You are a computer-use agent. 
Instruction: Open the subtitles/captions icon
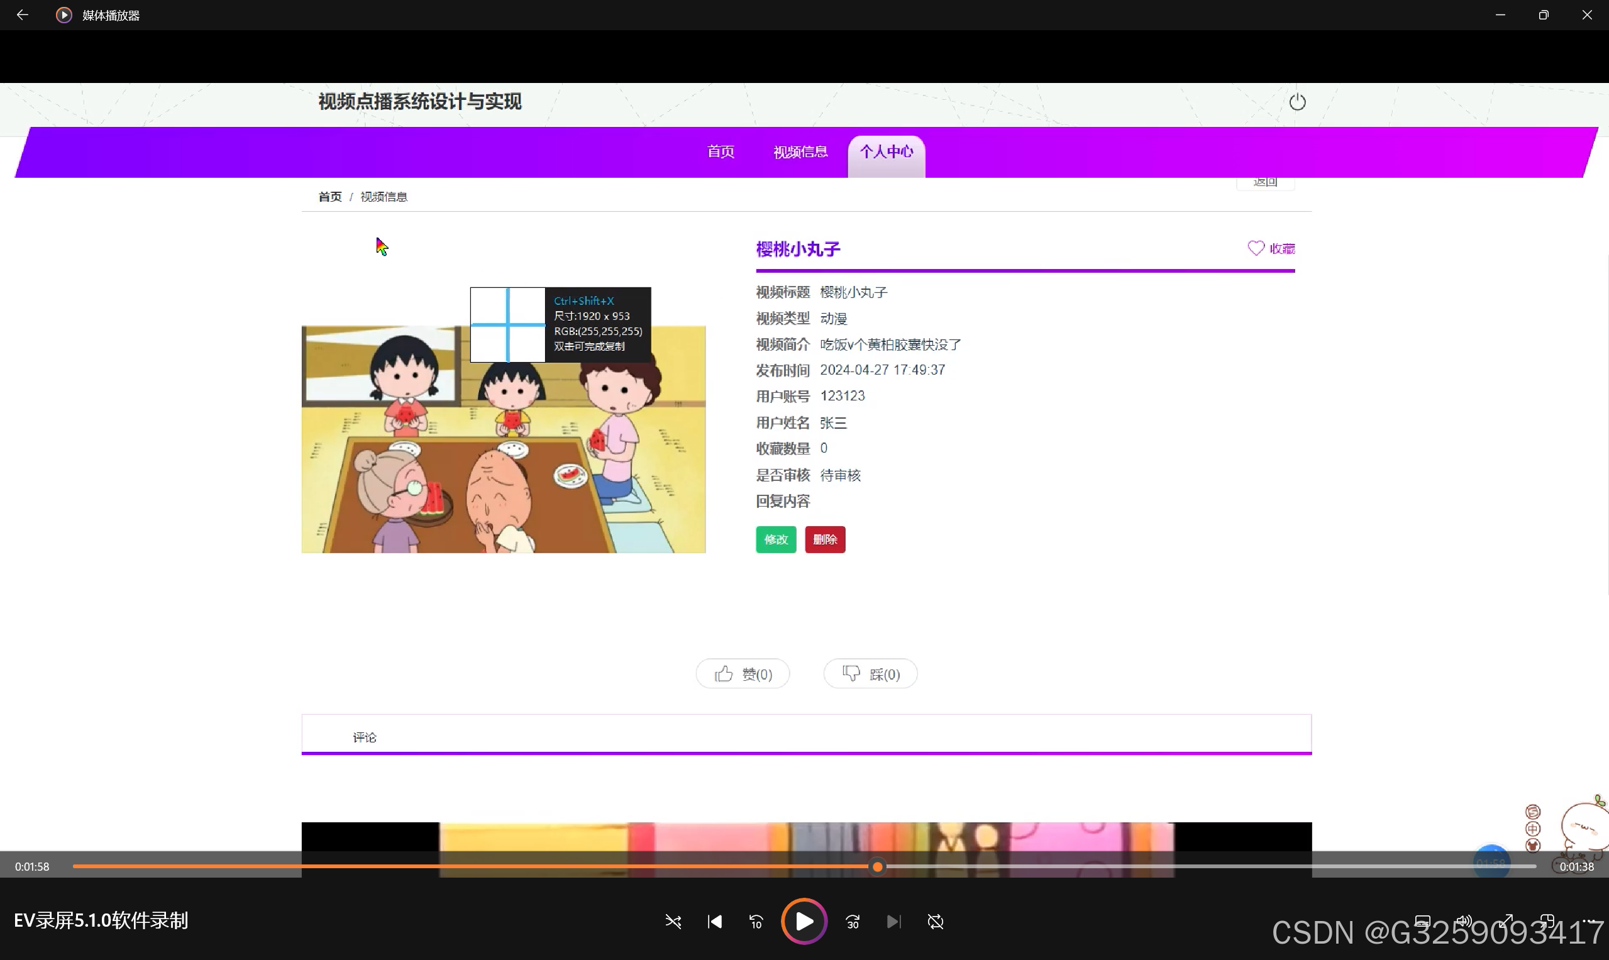[1422, 921]
